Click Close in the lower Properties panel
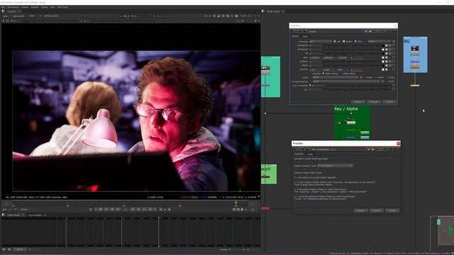The height and width of the screenshot is (255, 454). click(392, 211)
